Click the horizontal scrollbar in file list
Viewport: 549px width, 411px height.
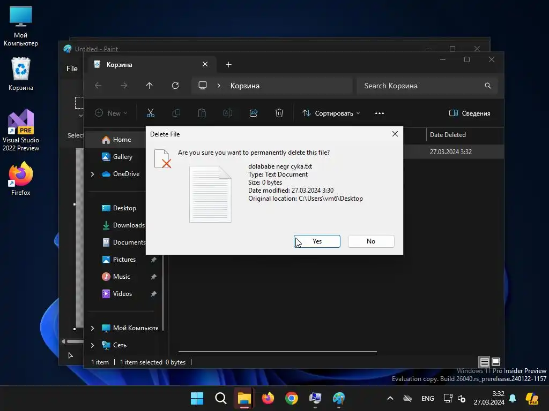coord(277,351)
